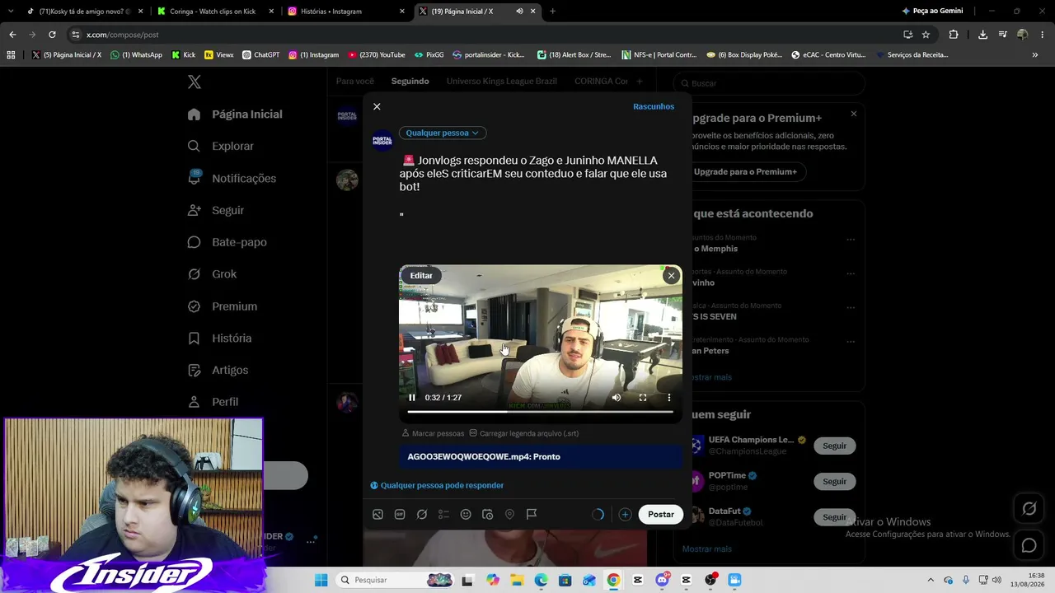
Task: Open Bate-papo in the sidebar
Action: (227, 242)
